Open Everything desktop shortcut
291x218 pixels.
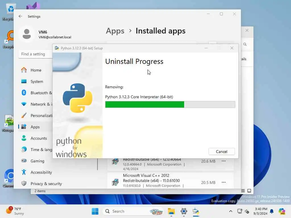[9, 39]
